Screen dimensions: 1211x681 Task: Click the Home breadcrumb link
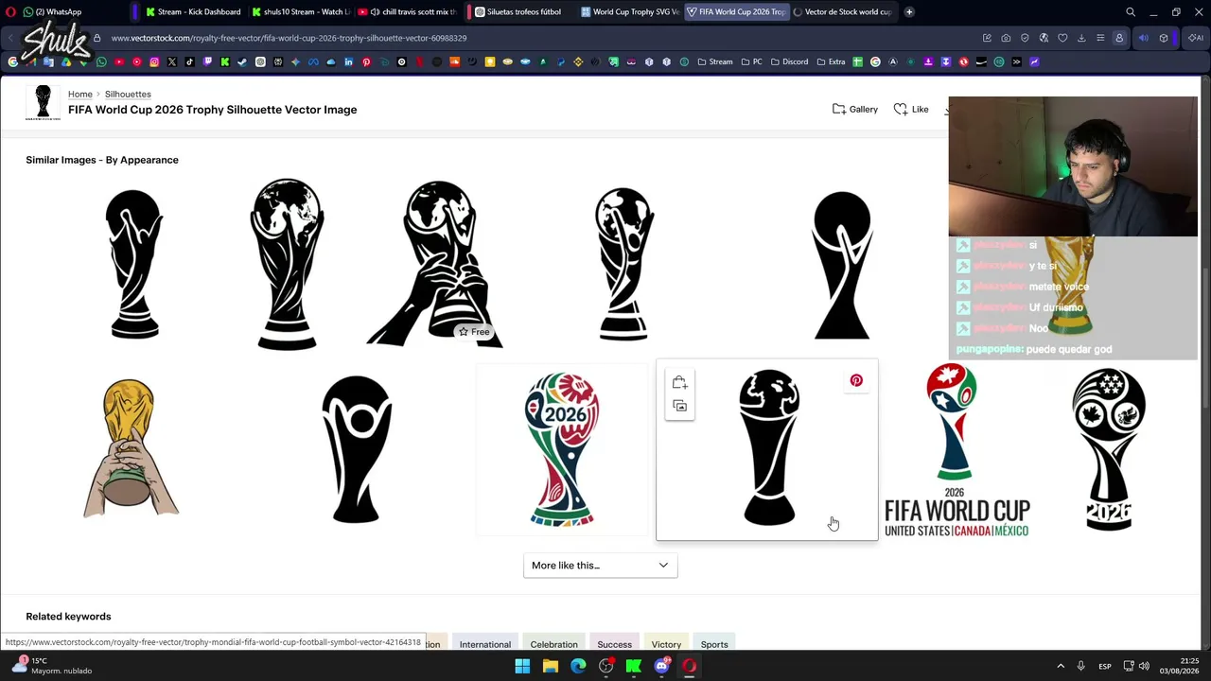point(80,95)
